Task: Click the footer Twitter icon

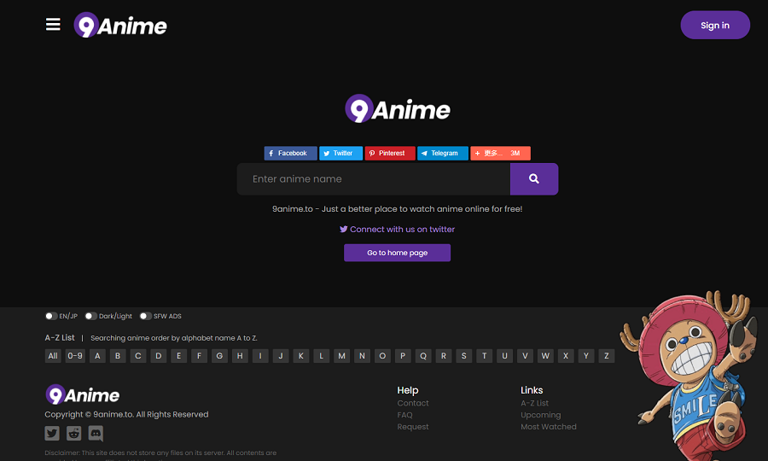Action: (52, 433)
